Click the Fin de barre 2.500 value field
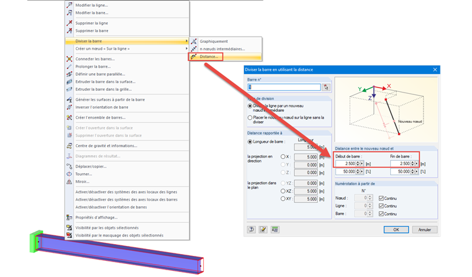Image resolution: width=472 pixels, height=277 pixels. (401, 164)
